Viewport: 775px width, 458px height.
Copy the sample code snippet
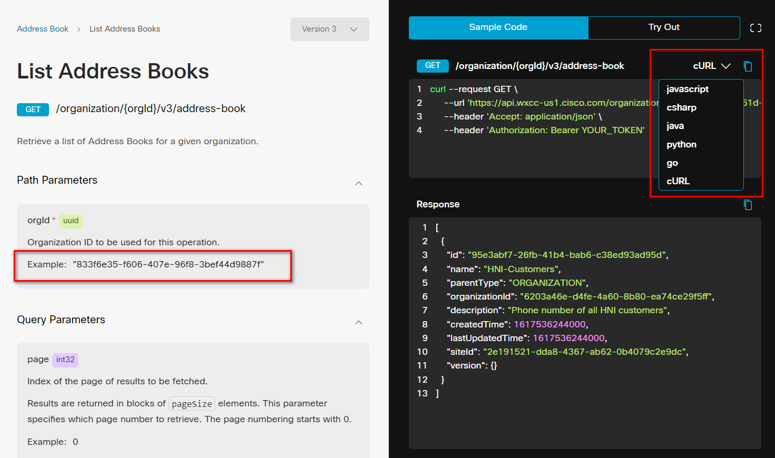pyautogui.click(x=748, y=66)
